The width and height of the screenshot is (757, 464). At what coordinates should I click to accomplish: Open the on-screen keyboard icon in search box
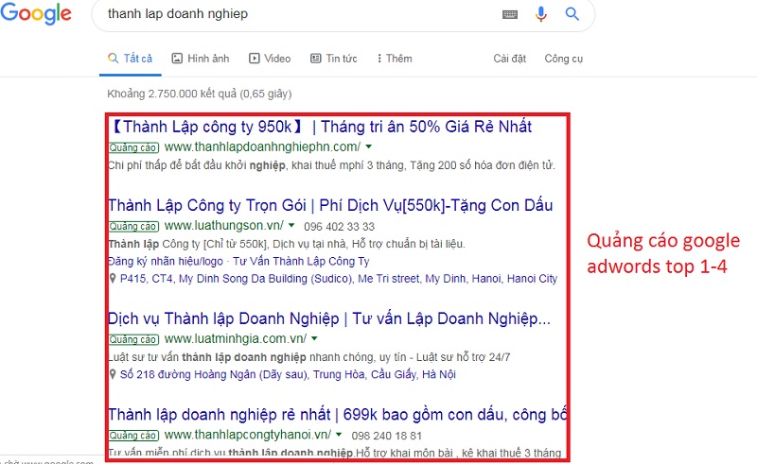click(x=510, y=14)
